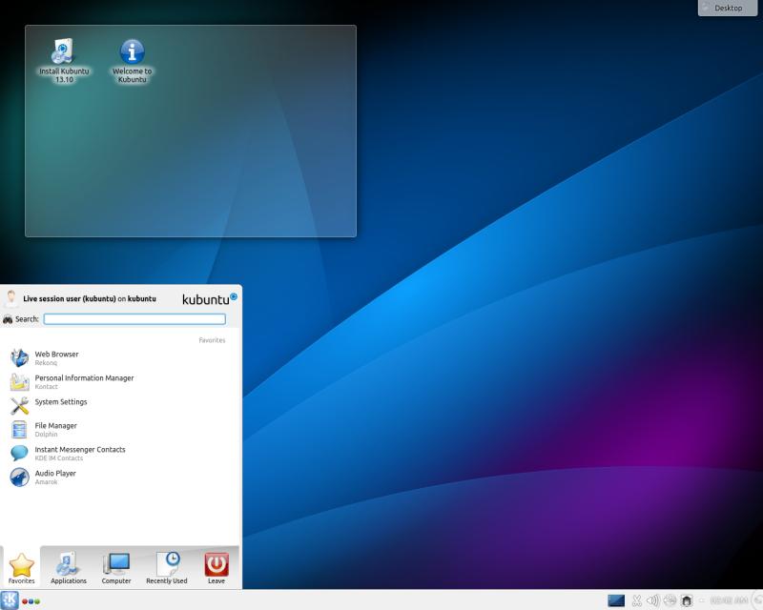Click the Leave button
763x610 pixels.
coord(216,568)
